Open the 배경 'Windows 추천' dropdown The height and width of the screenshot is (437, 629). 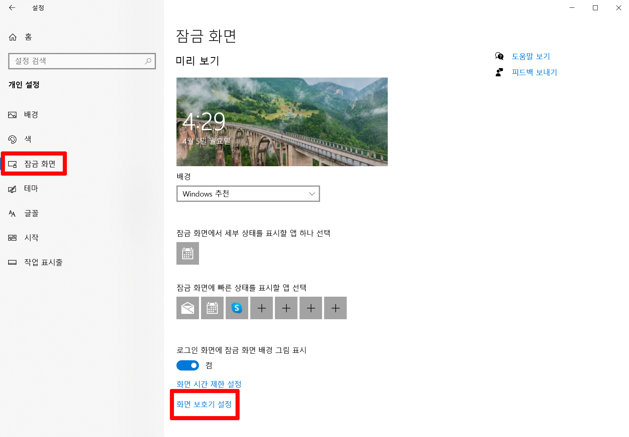248,194
